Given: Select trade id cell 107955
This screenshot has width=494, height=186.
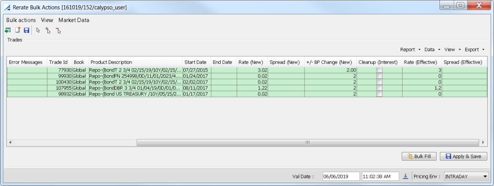Looking at the screenshot, I should point(59,88).
